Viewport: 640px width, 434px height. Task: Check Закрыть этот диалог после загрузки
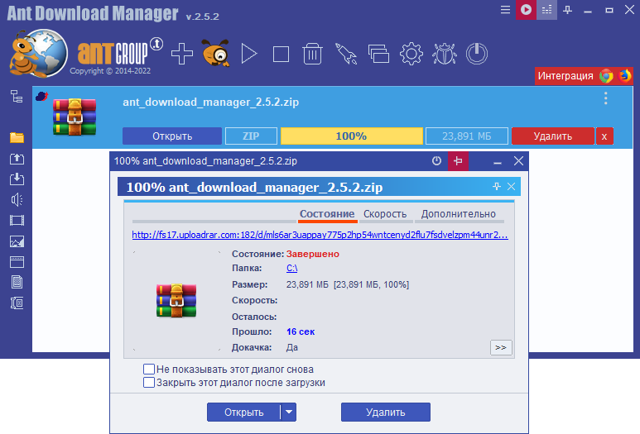(x=149, y=382)
